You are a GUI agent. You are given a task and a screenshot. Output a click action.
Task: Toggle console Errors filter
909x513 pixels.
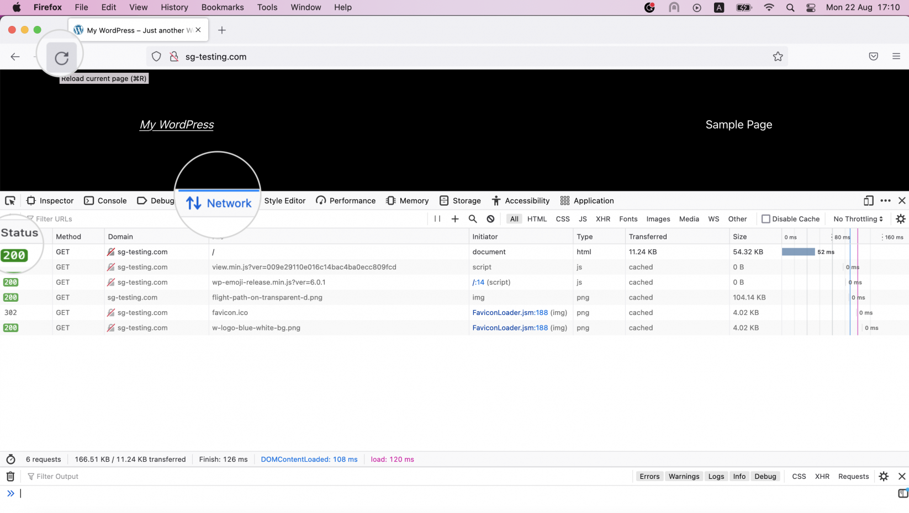click(x=649, y=477)
